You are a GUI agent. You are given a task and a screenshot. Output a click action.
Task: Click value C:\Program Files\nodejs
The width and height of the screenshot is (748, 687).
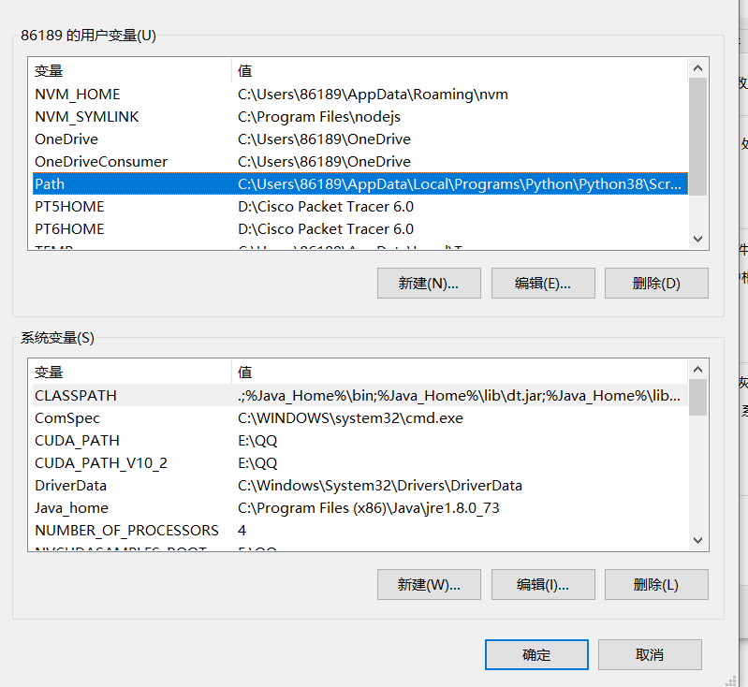(319, 116)
